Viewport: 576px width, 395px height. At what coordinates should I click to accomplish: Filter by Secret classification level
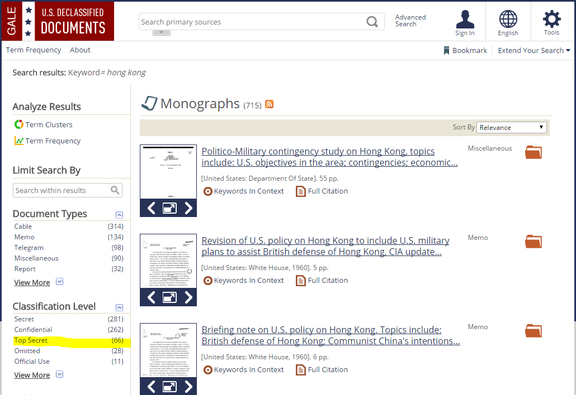pyautogui.click(x=69, y=319)
